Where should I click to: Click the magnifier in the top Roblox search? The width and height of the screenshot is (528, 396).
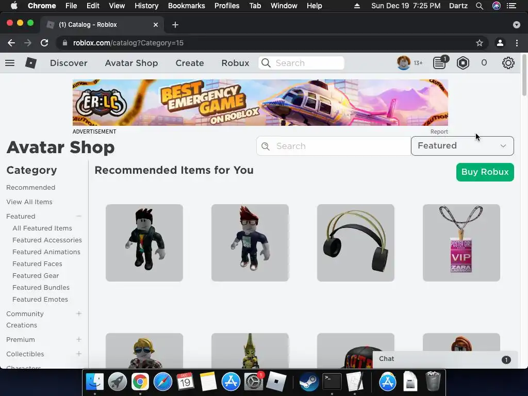tap(266, 63)
